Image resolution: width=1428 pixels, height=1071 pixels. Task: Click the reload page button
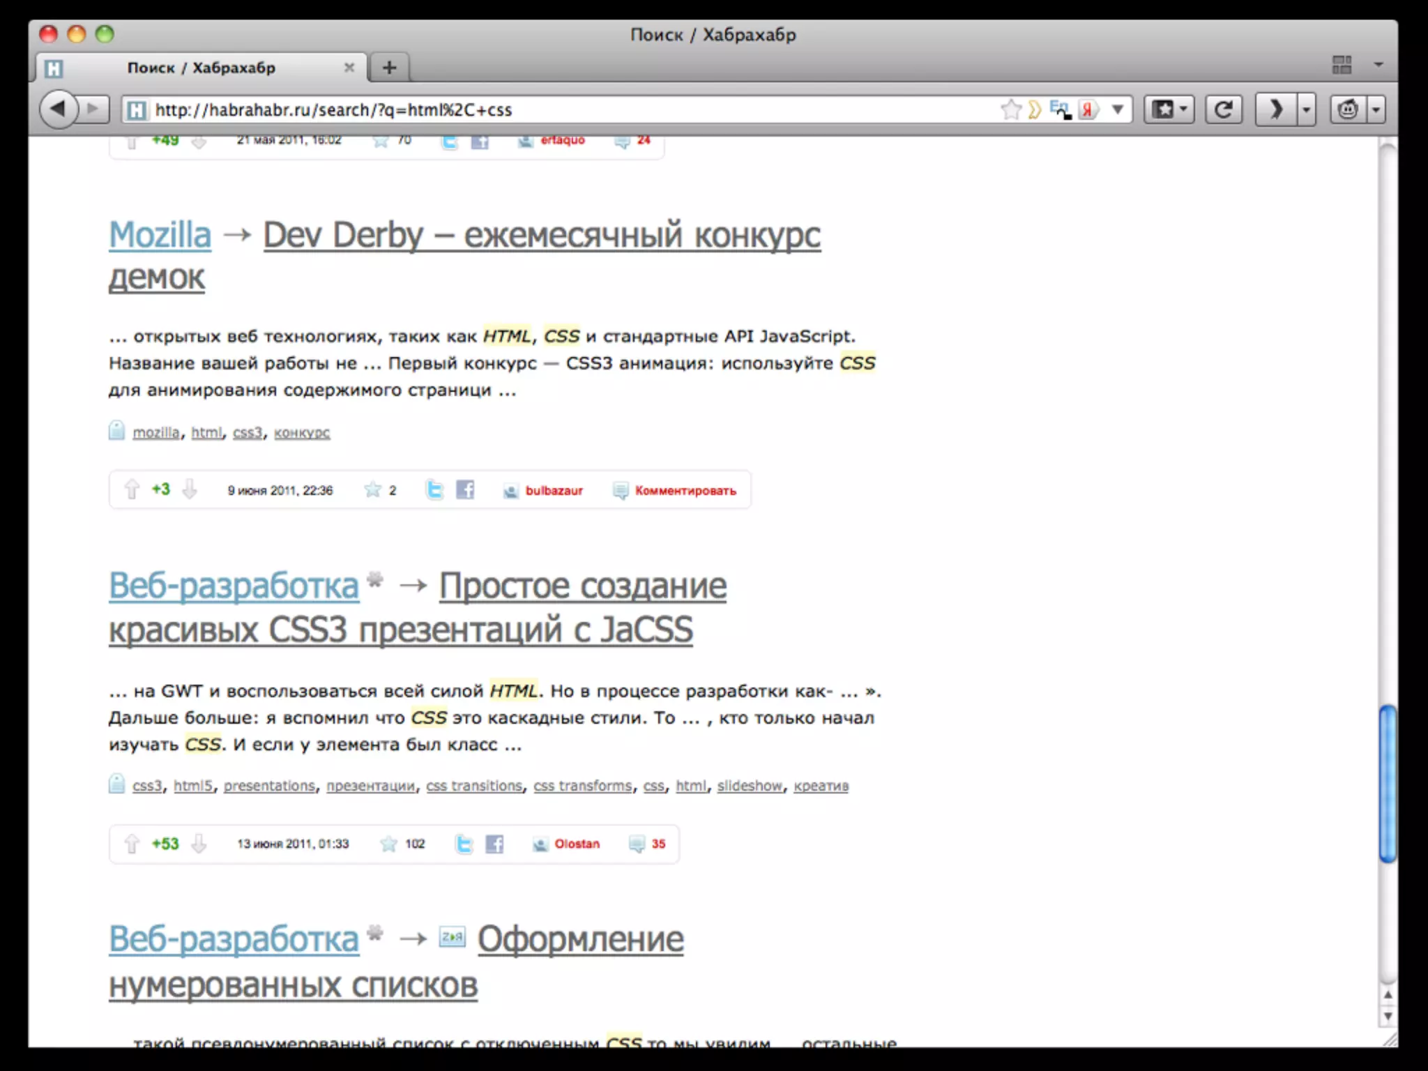pyautogui.click(x=1223, y=109)
